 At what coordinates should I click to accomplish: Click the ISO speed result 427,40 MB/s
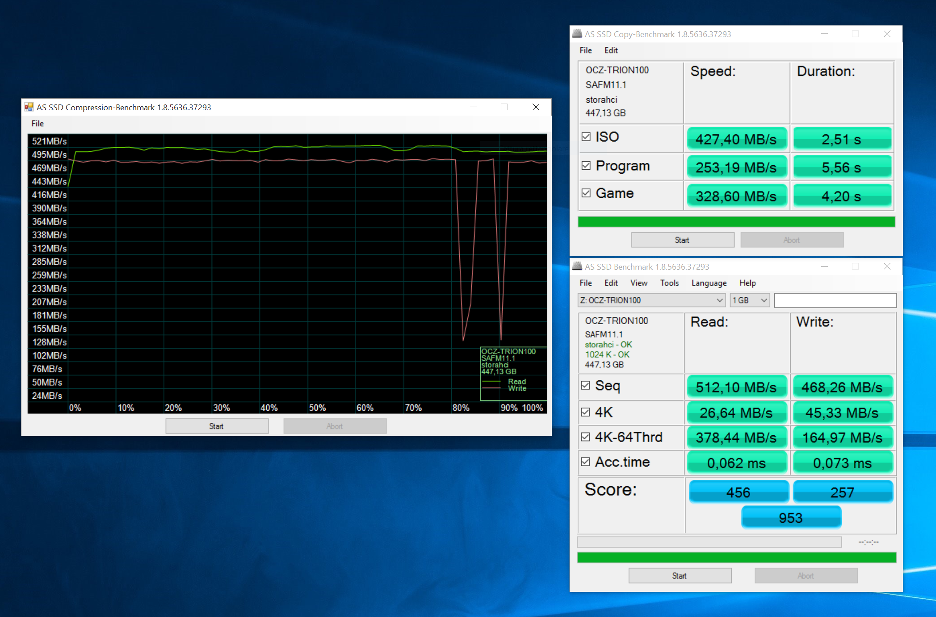coord(736,139)
